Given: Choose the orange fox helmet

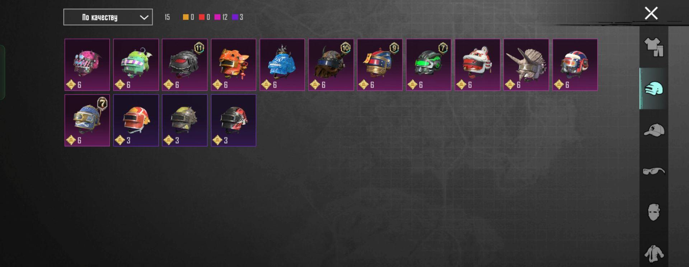Looking at the screenshot, I should click(x=234, y=65).
